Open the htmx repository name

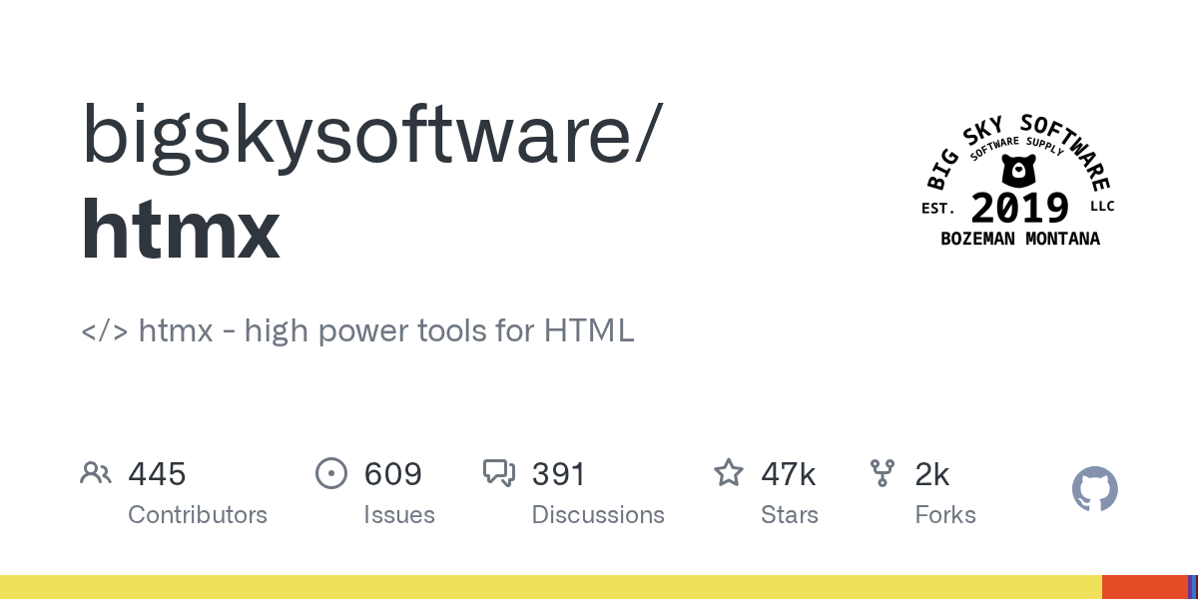click(180, 230)
